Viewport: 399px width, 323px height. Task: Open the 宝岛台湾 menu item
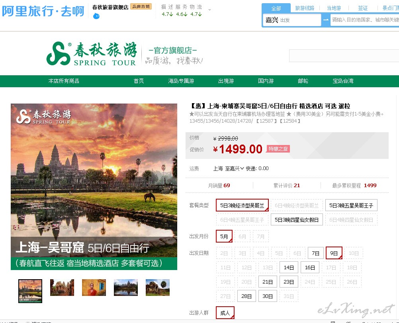pyautogui.click(x=343, y=81)
